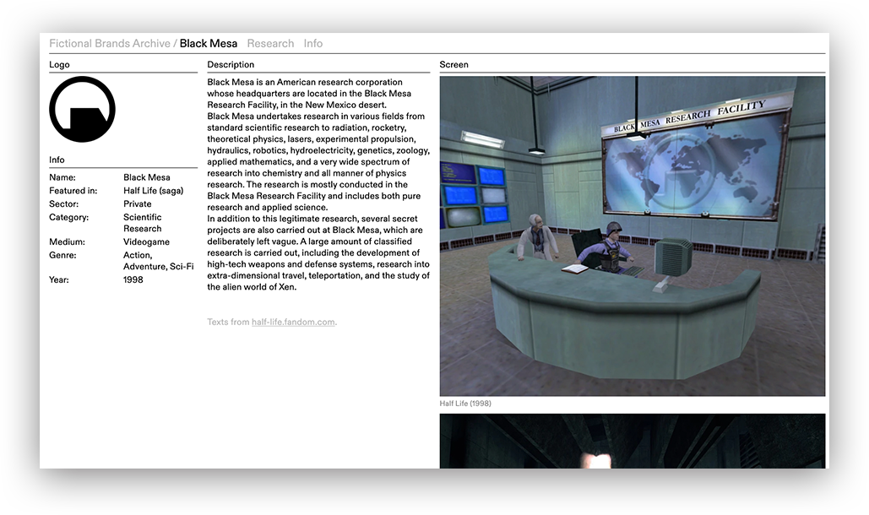
Task: Click the 'Description' section heading
Action: point(231,64)
